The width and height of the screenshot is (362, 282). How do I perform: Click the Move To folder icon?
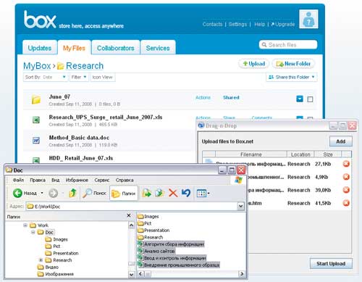pyautogui.click(x=146, y=193)
